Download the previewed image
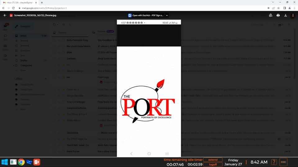 point(286,15)
